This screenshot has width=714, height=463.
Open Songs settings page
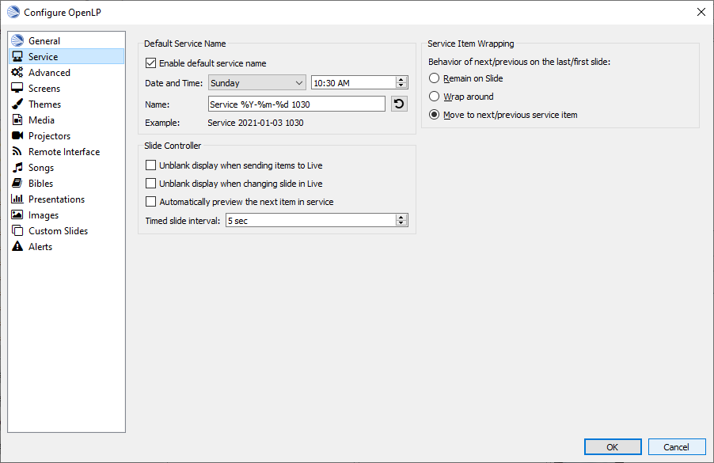66,168
